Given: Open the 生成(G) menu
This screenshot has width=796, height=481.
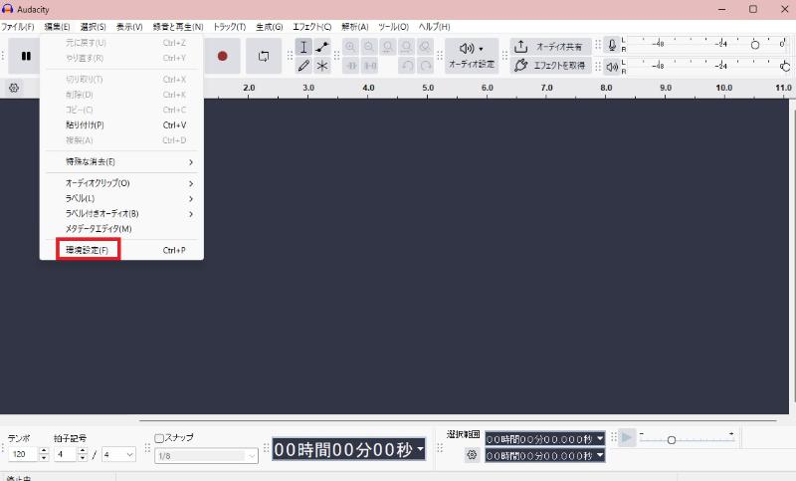Looking at the screenshot, I should pos(269,27).
